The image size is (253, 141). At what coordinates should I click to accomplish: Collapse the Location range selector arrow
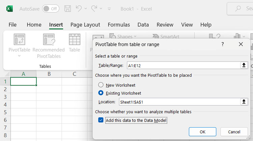point(244,102)
